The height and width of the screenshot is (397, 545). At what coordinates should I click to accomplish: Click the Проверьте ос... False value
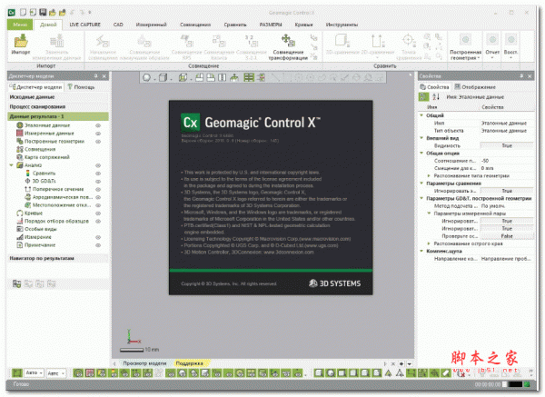(x=507, y=236)
